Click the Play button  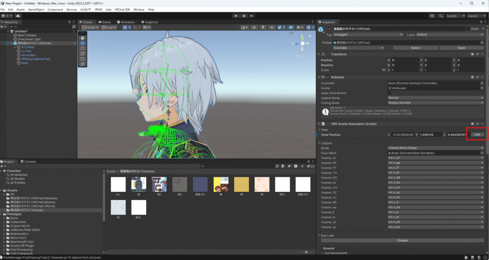point(236,16)
